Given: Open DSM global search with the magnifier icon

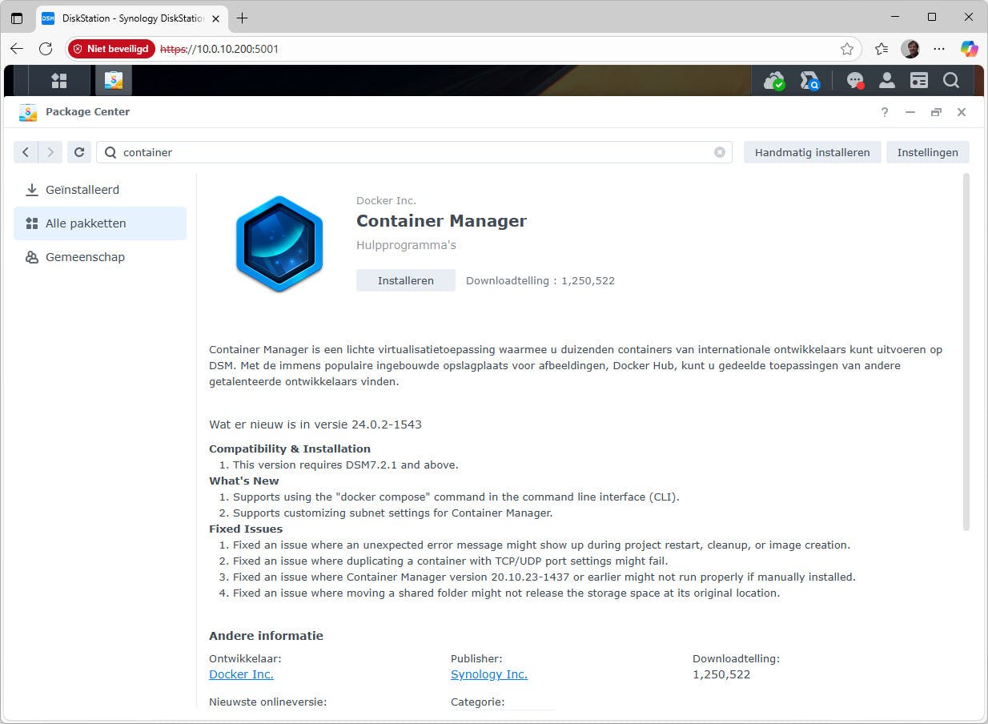Looking at the screenshot, I should 950,80.
